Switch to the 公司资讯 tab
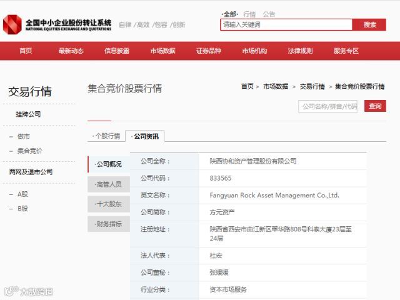400x300 pixels. pyautogui.click(x=145, y=136)
